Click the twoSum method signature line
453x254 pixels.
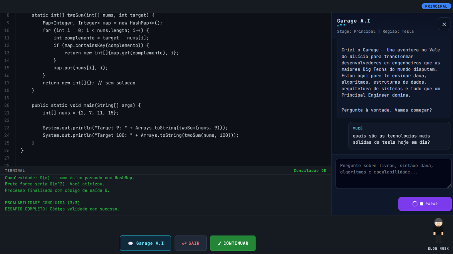coord(93,15)
